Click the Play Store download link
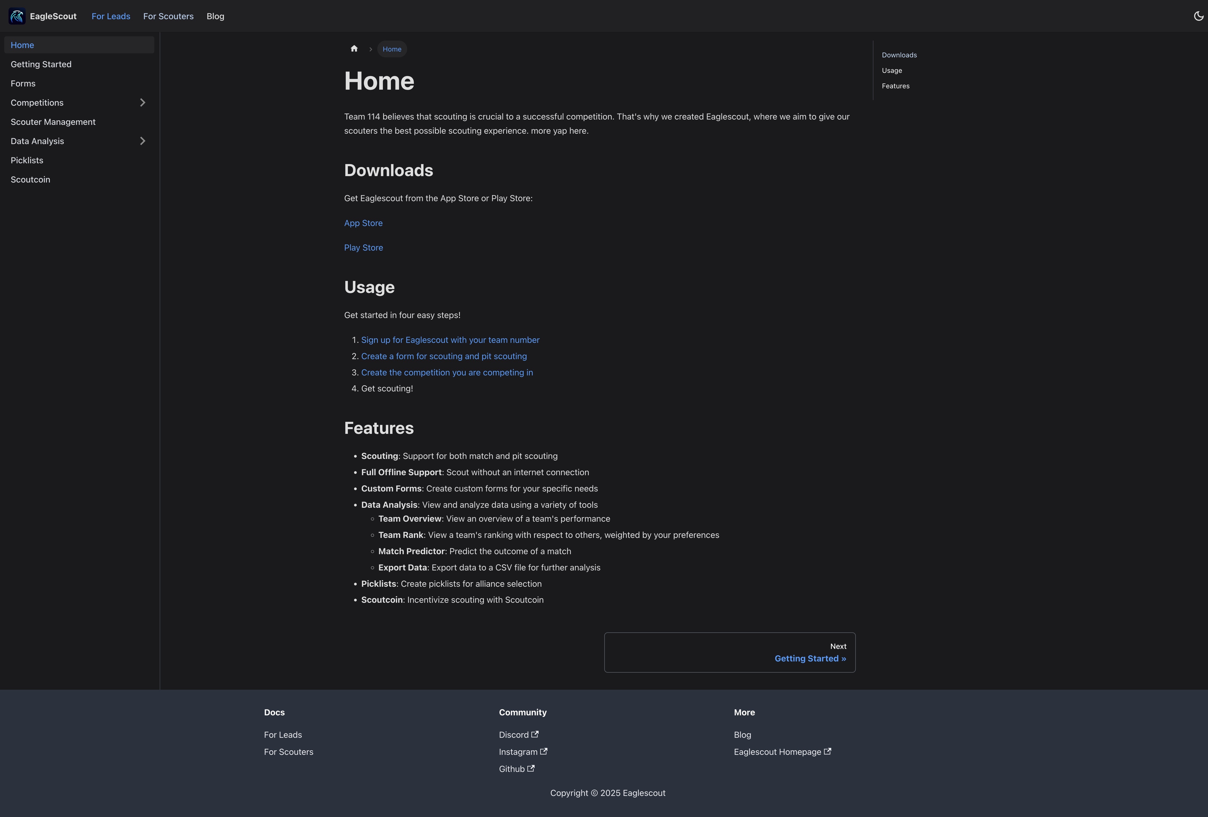This screenshot has height=817, width=1208. pyautogui.click(x=363, y=247)
